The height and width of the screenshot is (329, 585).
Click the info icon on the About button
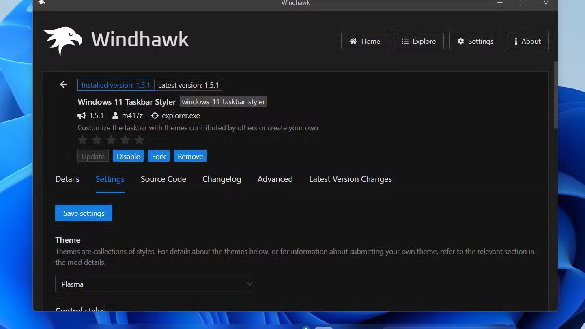[516, 41]
